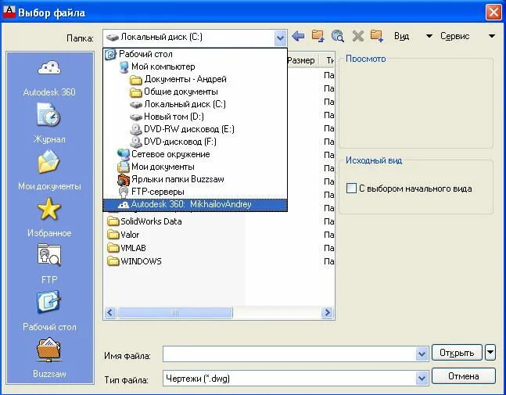Open the Избранное favorites sidebar shortcut
Viewport: 506px width, 395px height.
(x=49, y=217)
